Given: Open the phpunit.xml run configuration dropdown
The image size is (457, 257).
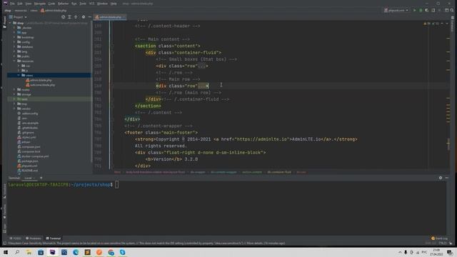Looking at the screenshot, I should tap(396, 10).
